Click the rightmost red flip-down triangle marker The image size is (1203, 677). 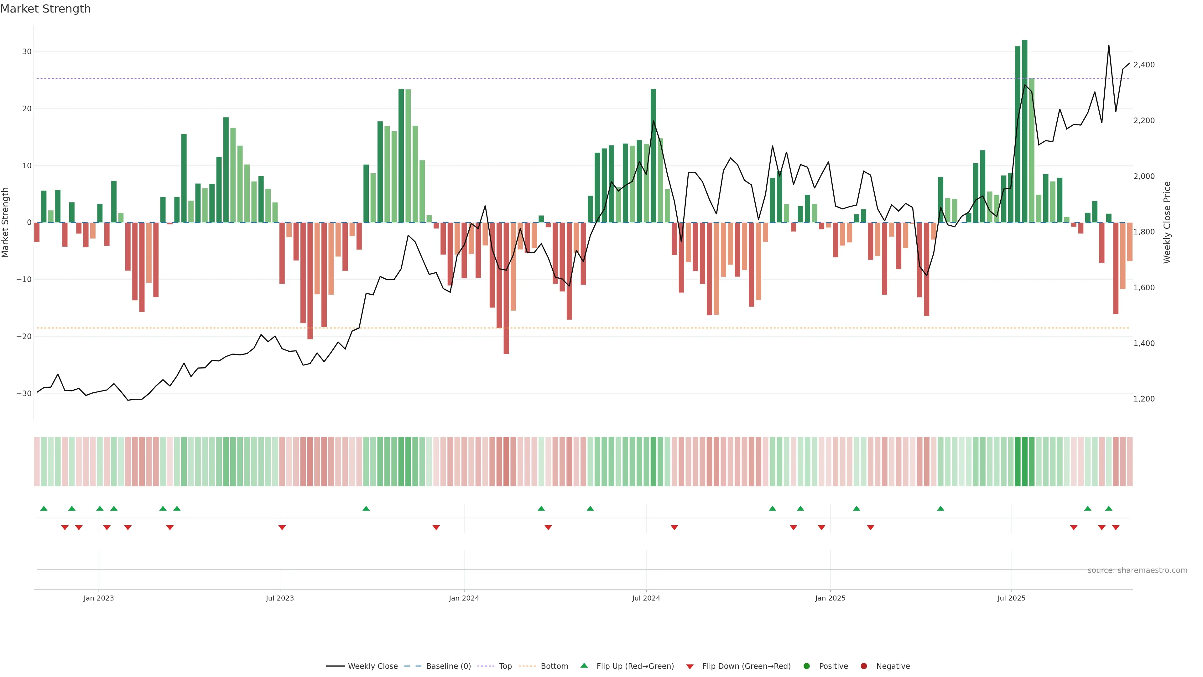coord(1116,527)
